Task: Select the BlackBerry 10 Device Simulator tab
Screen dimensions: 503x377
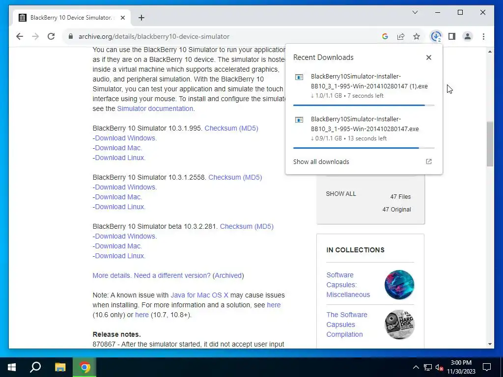Action: coord(72,18)
